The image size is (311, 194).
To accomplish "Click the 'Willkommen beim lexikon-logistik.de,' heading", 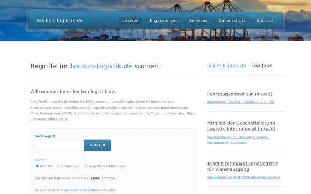I will (x=73, y=92).
